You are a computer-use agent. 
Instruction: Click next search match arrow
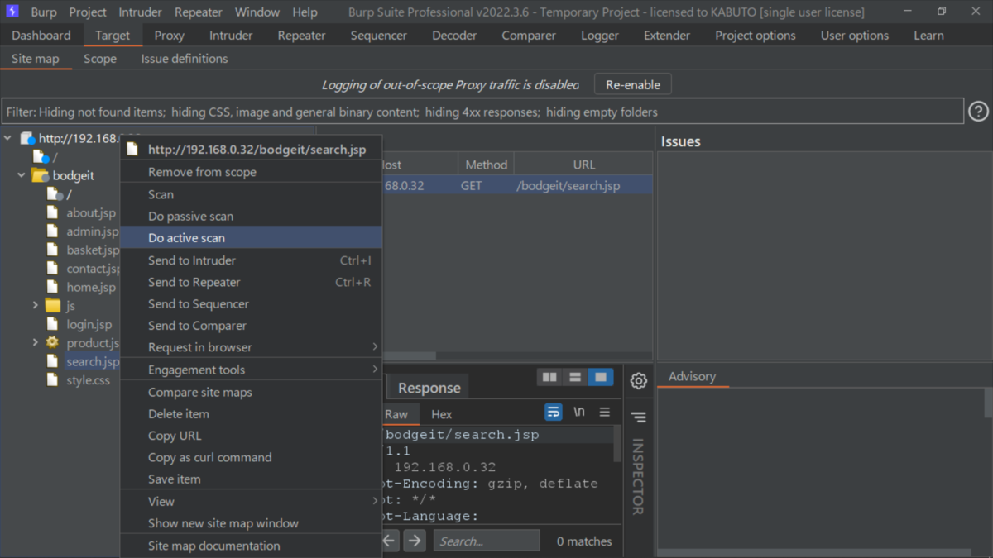[415, 541]
